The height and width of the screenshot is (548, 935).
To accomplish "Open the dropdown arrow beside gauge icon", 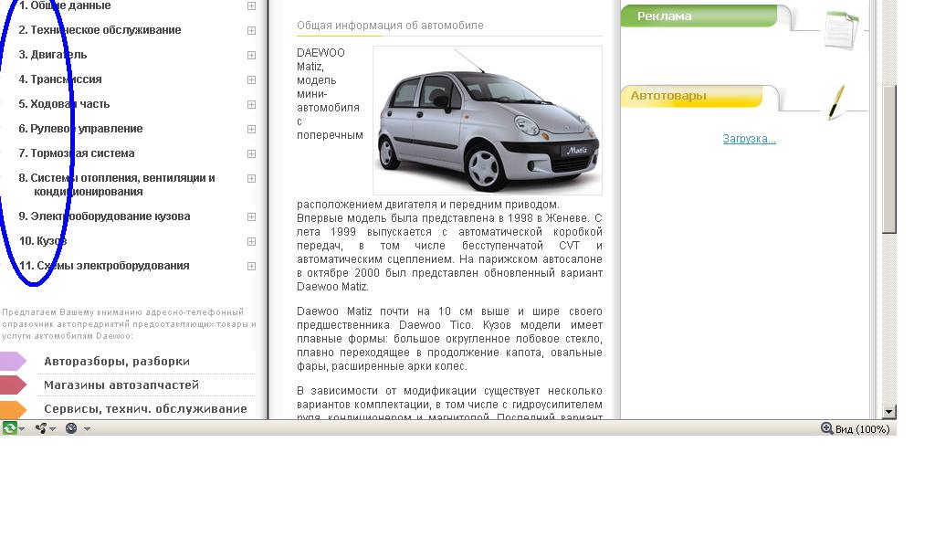I will tap(87, 428).
